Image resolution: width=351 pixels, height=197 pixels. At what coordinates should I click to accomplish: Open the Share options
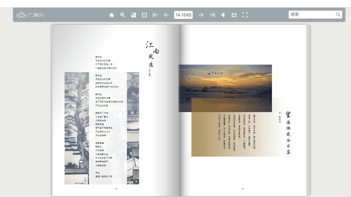[234, 15]
